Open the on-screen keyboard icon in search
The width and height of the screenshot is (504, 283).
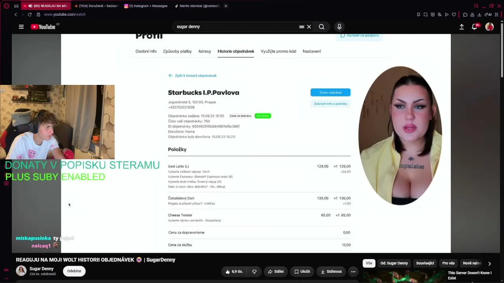coord(302,27)
